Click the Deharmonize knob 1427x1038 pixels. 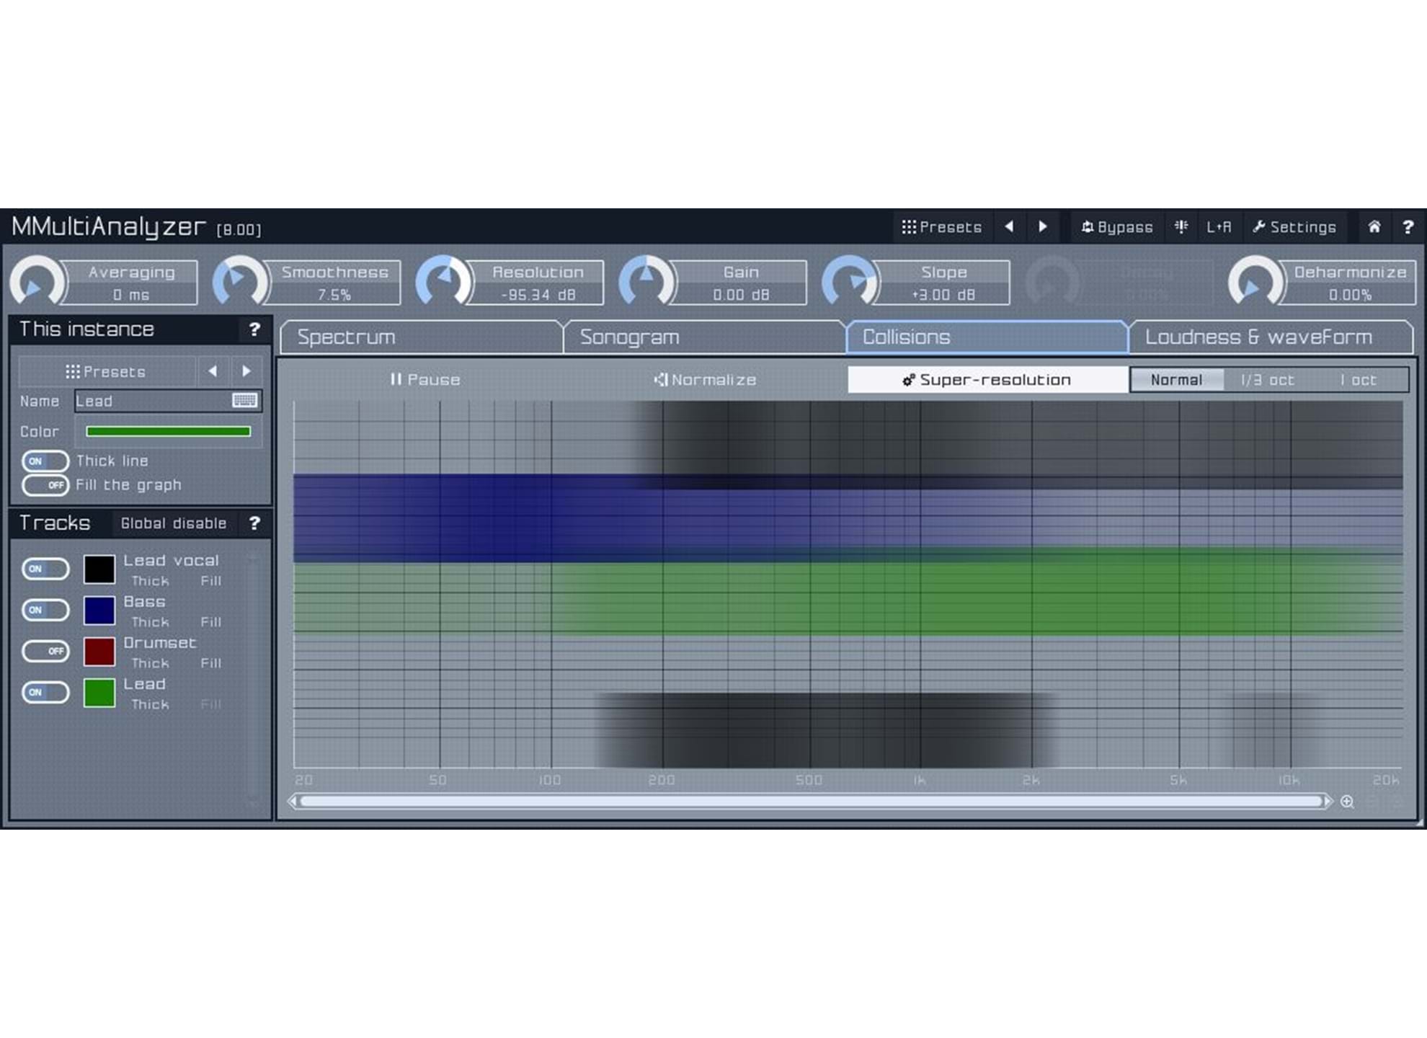[x=1255, y=282]
